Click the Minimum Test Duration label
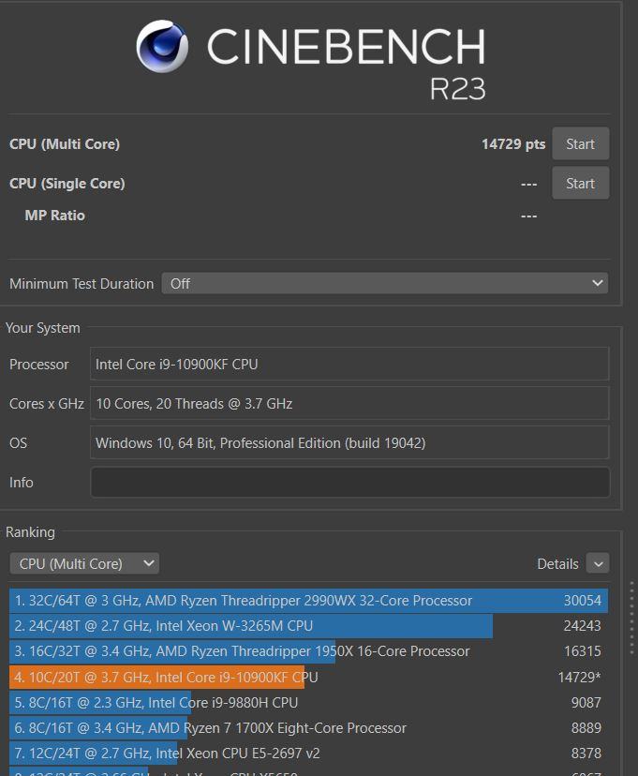The image size is (638, 776). (82, 284)
